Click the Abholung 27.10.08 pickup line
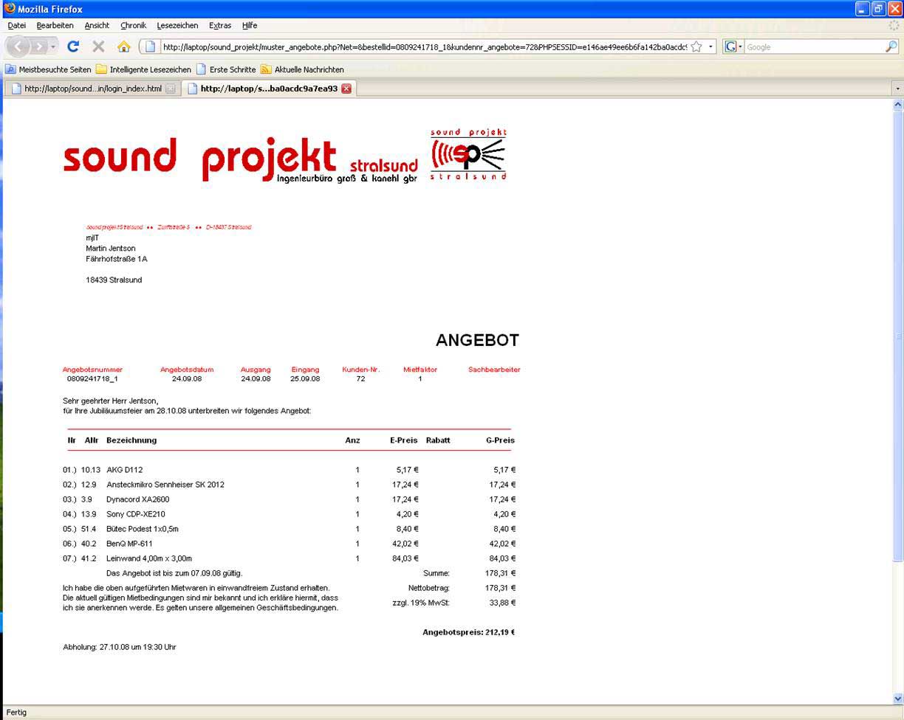Viewport: 904px width, 720px height. pos(120,647)
